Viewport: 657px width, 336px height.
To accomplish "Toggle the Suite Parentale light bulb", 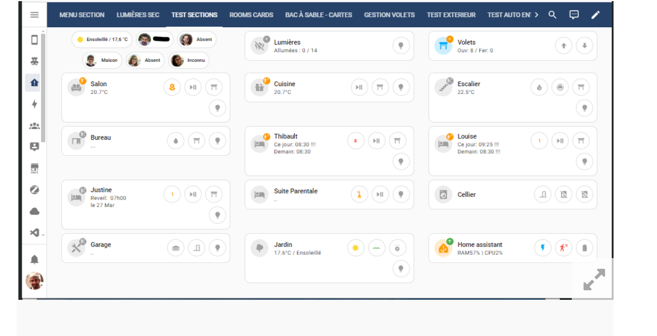I will tap(401, 195).
